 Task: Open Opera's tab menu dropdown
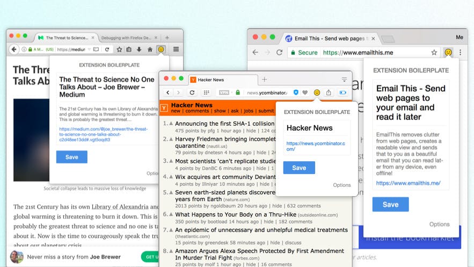pos(344,80)
